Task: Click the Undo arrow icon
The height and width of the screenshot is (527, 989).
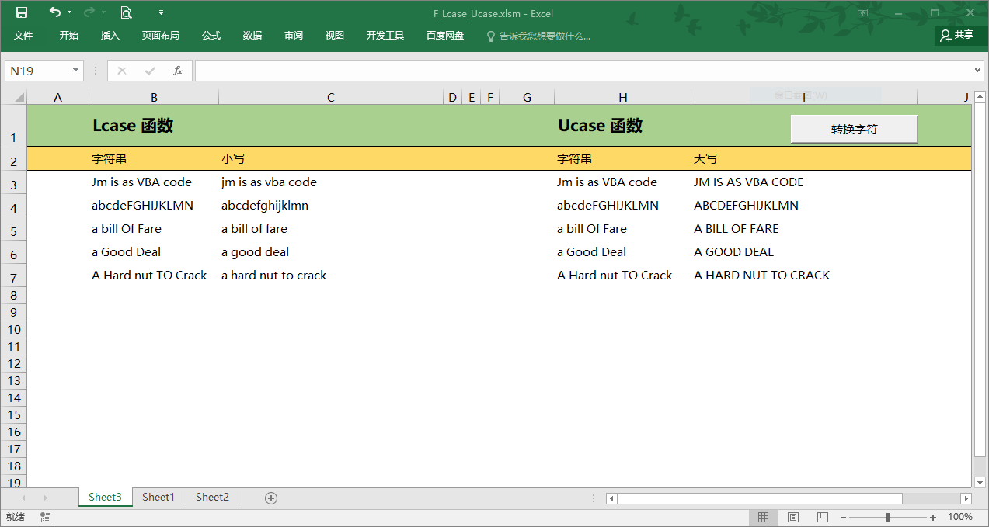Action: click(x=54, y=12)
